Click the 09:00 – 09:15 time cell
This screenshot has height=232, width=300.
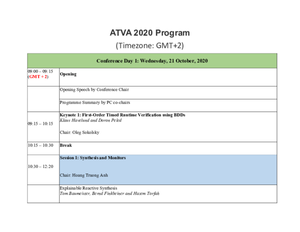pyautogui.click(x=40, y=71)
